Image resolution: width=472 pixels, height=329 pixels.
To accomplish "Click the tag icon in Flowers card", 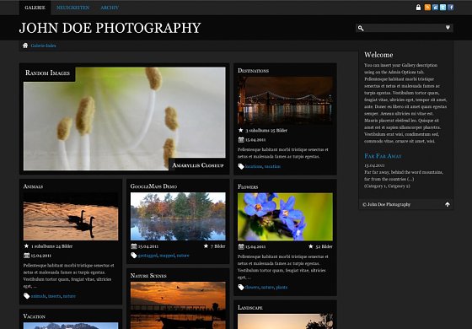I will click(x=241, y=287).
